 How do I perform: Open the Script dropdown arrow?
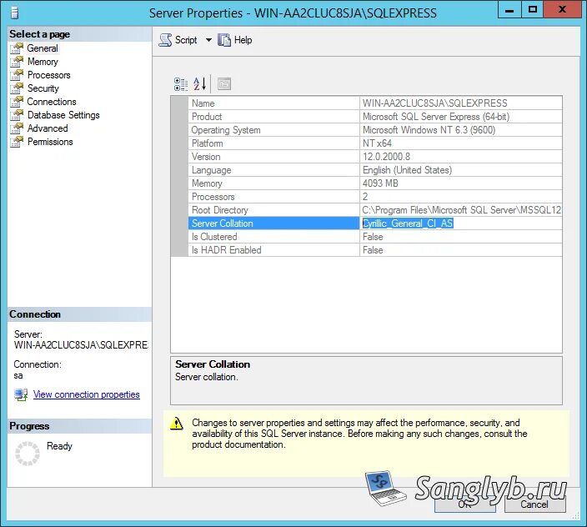[208, 40]
